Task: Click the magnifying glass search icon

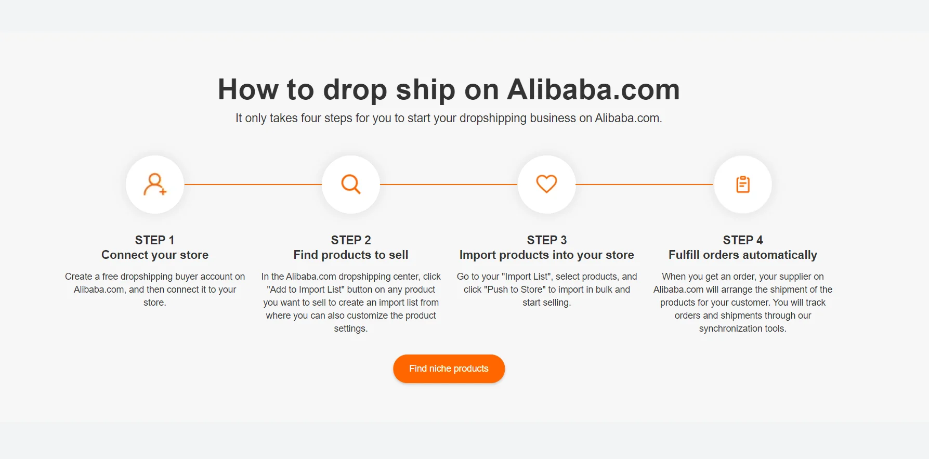Action: 351,184
